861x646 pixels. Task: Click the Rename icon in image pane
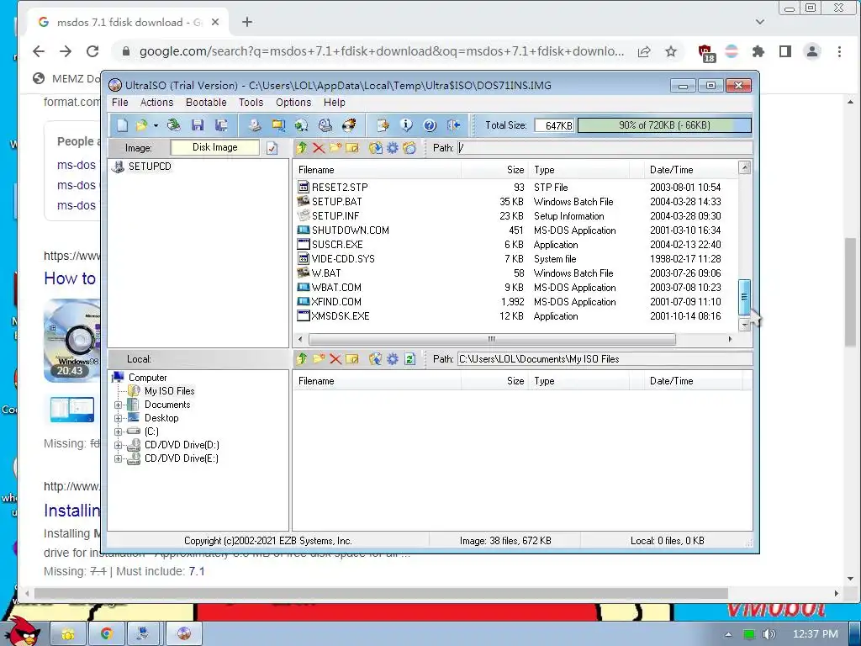pos(352,148)
